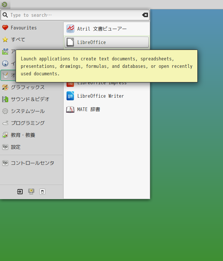Click the LibreOffice blank document icon
Image resolution: width=223 pixels, height=261 pixels.
tap(70, 42)
